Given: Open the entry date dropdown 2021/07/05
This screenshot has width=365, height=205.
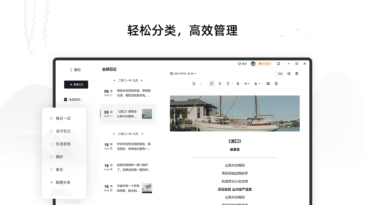Looking at the screenshot, I should (182, 73).
